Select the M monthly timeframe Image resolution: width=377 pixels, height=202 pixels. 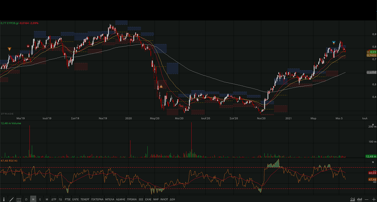pos(47,199)
